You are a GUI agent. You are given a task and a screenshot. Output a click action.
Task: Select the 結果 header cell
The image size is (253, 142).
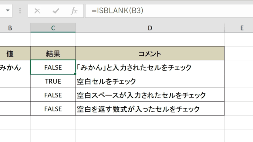(53, 53)
